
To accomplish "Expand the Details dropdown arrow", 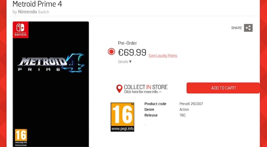I will (x=130, y=62).
